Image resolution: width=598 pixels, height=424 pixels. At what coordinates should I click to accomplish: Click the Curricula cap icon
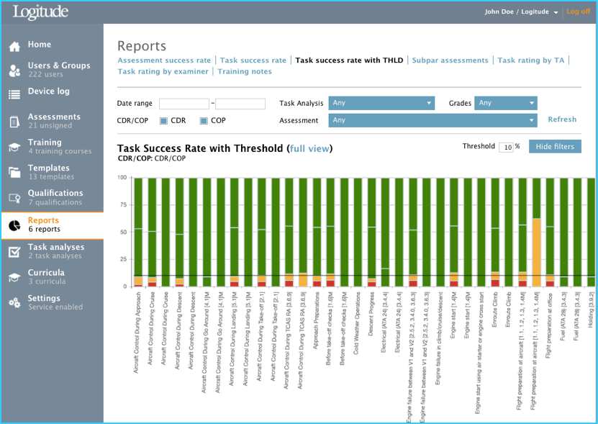[14, 277]
